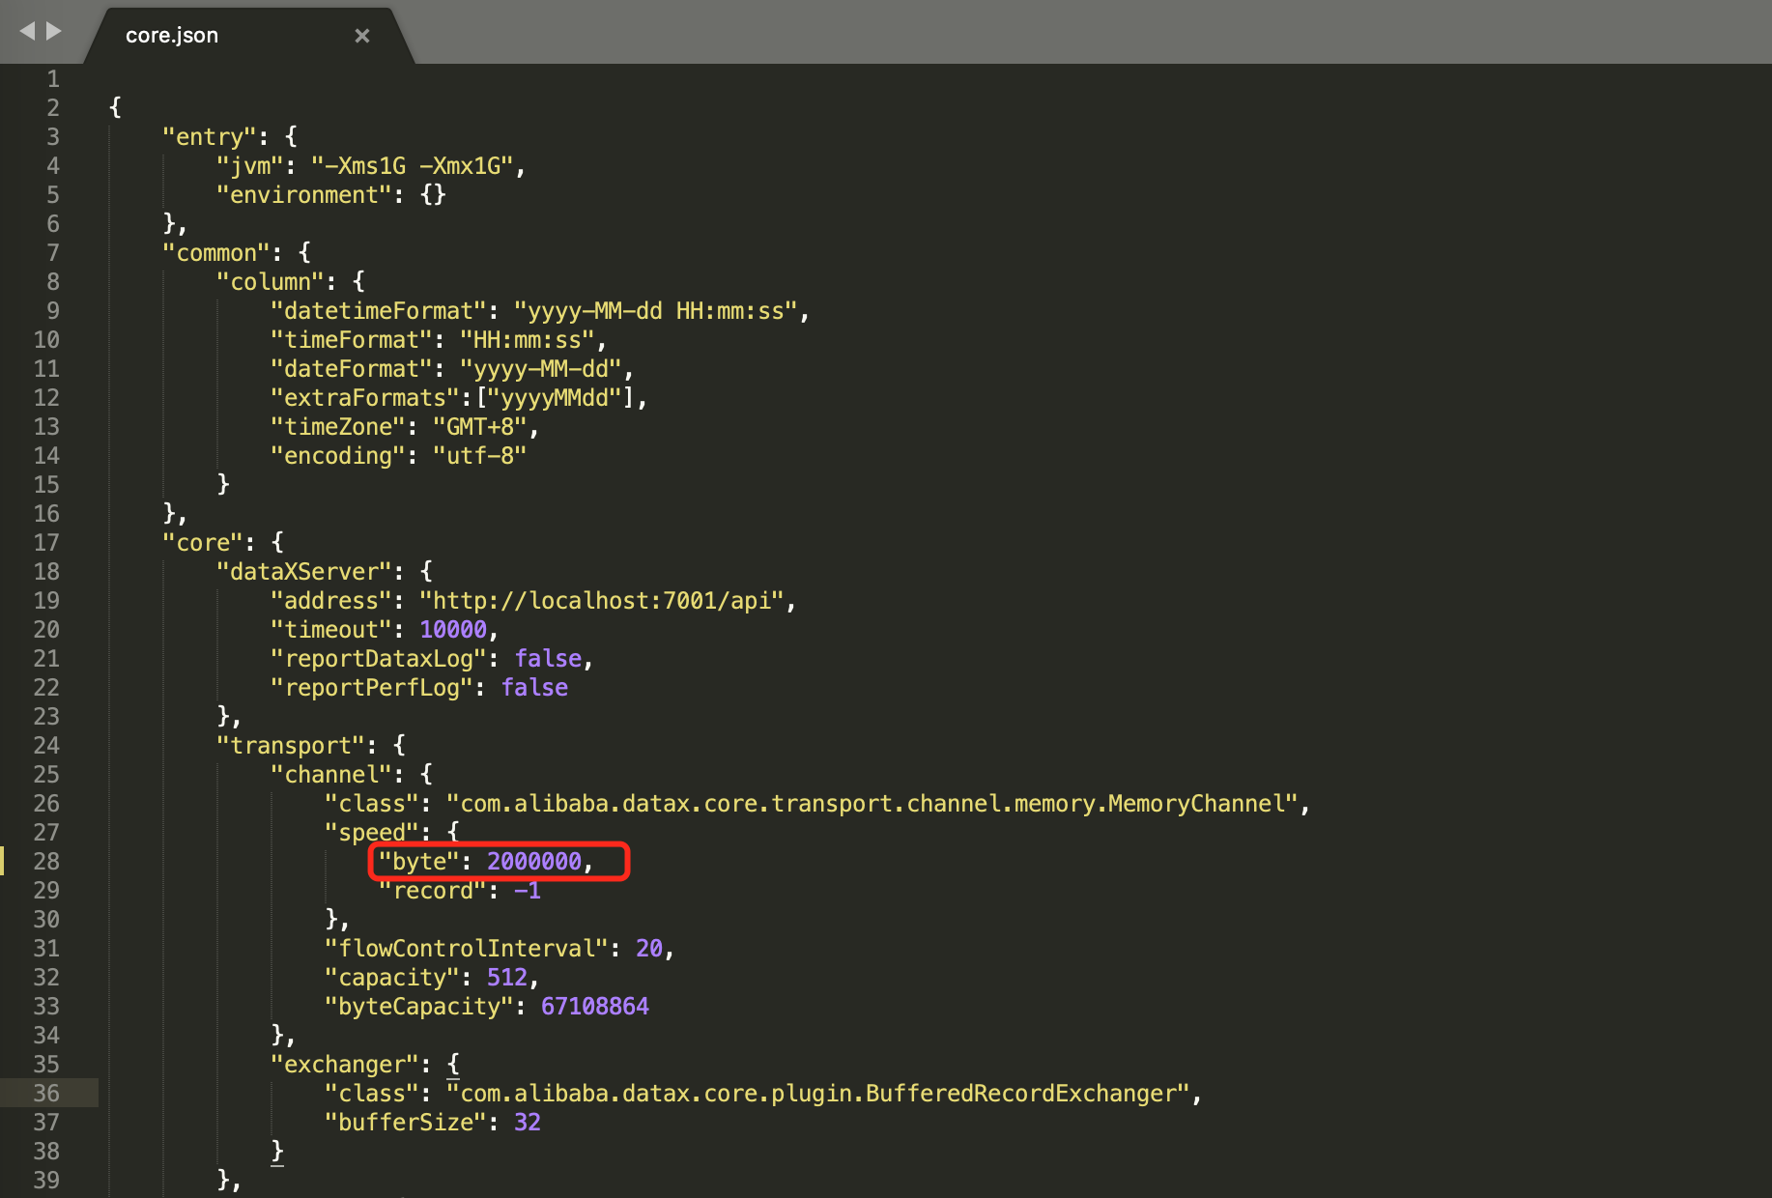
Task: Click the record value -1
Action: coord(528,891)
